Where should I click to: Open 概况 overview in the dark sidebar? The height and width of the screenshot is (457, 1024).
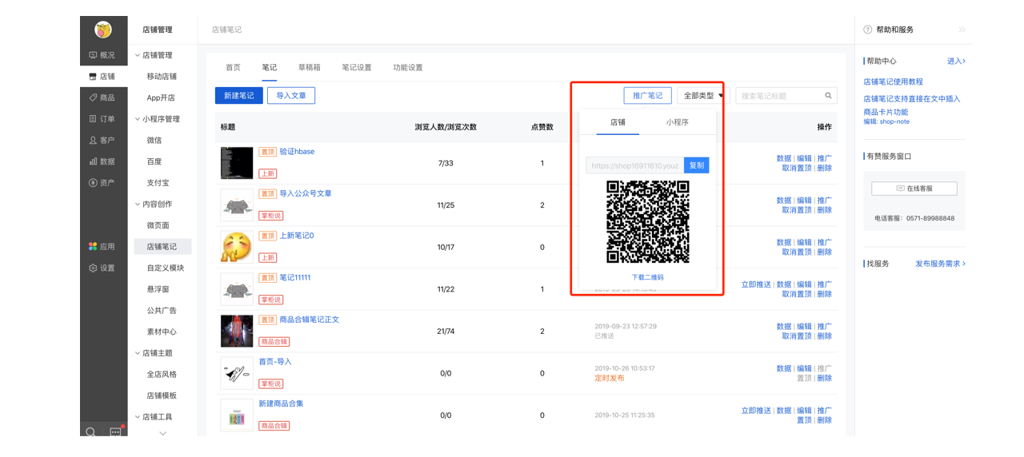[x=102, y=55]
